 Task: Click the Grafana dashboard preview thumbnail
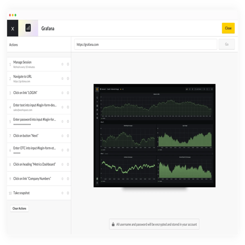click(x=154, y=136)
